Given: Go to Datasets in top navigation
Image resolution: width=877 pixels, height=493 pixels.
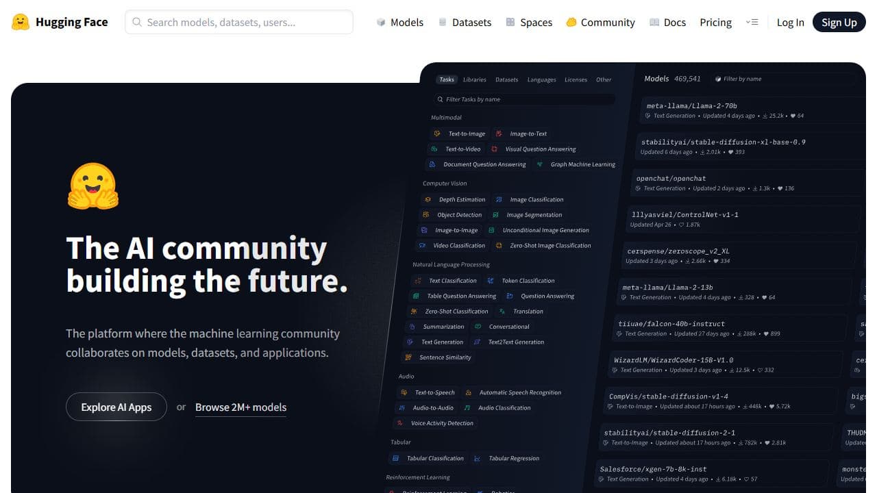Looking at the screenshot, I should 471,23.
